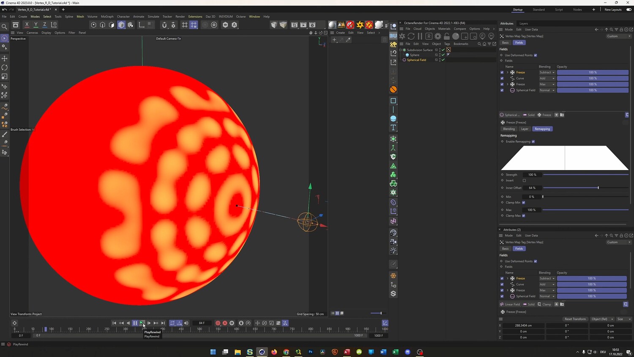Open the MoGraph menu
The image size is (634, 357).
(x=107, y=16)
